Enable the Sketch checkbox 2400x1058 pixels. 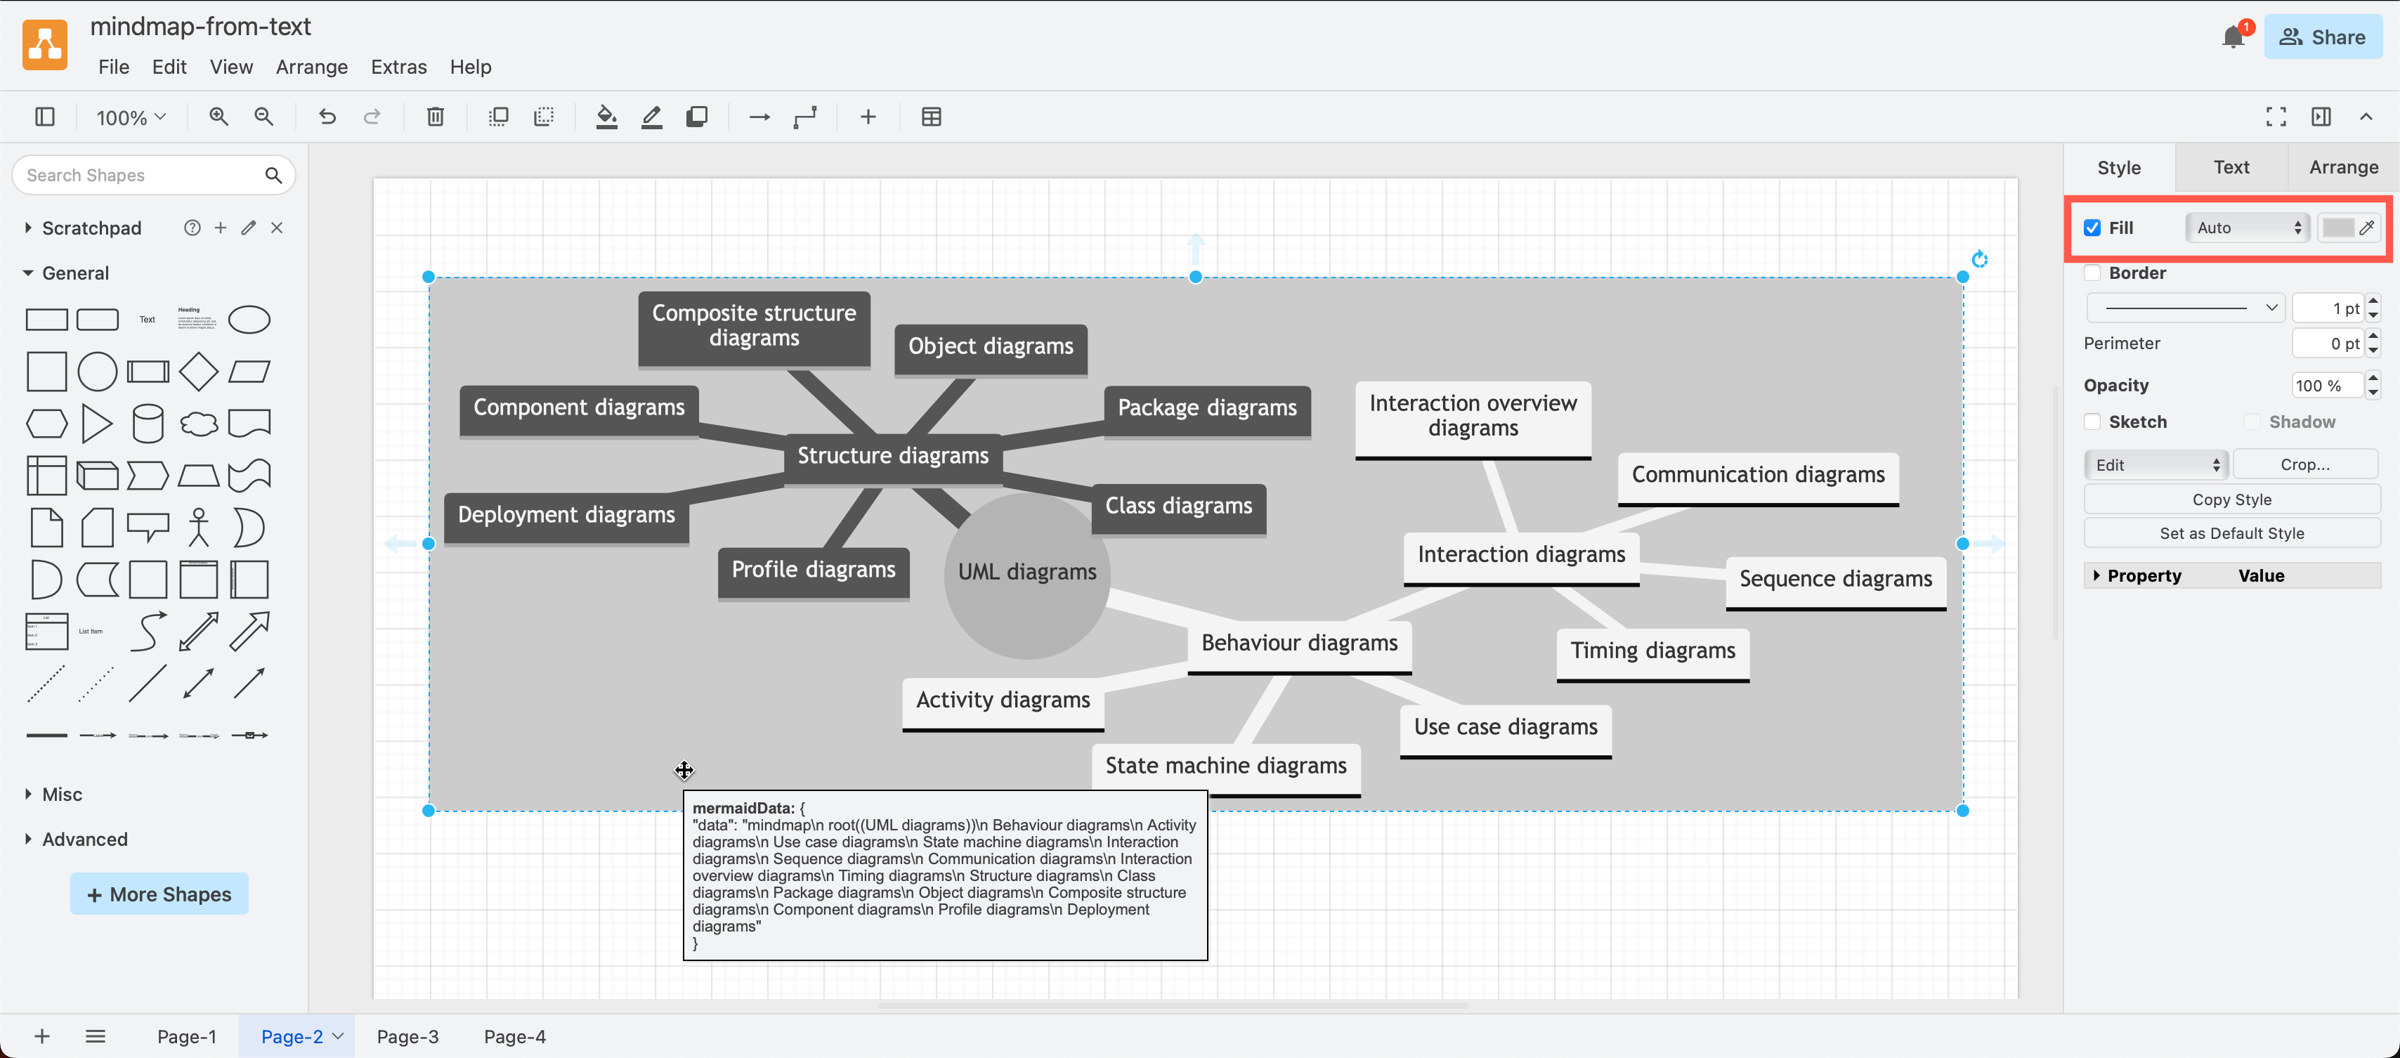[2092, 421]
